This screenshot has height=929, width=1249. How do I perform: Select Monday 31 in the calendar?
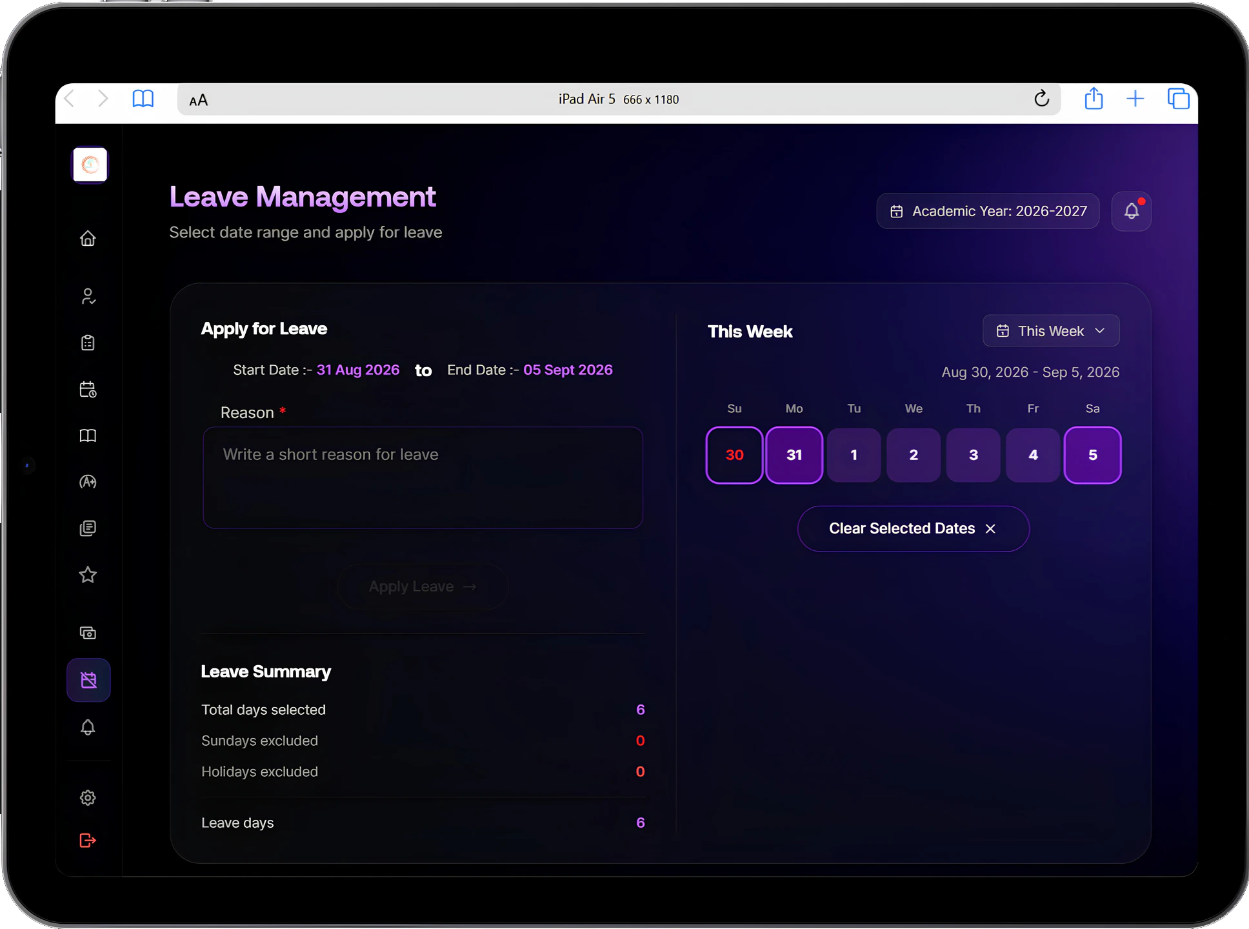[794, 455]
